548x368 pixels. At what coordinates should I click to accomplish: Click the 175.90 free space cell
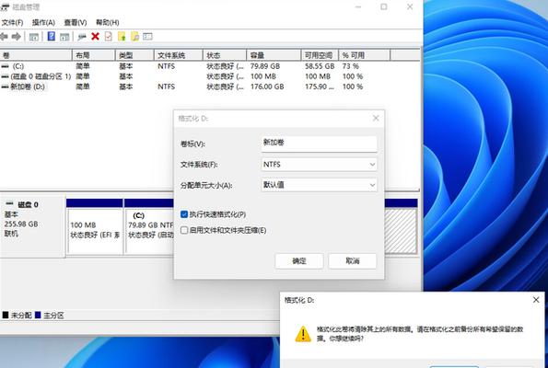(320, 86)
